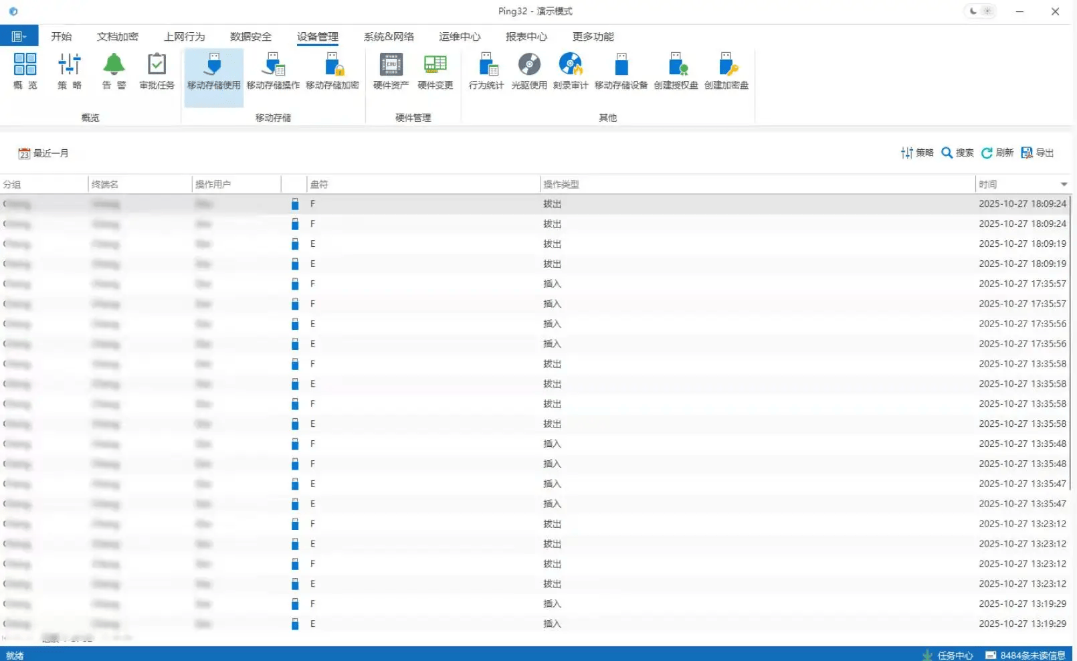Expand the 时间 column sort arrow
The width and height of the screenshot is (1077, 661).
click(x=1064, y=185)
